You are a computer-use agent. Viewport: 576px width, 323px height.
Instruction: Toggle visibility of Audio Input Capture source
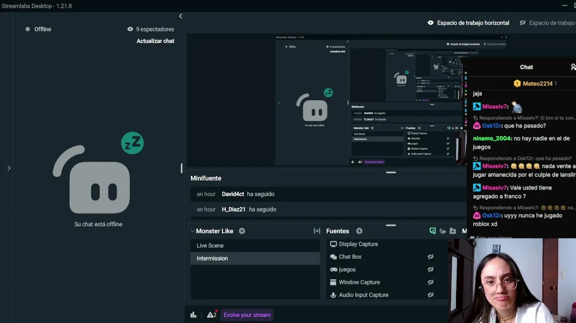431,295
